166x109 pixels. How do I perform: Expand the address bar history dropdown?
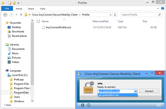pos(110,15)
